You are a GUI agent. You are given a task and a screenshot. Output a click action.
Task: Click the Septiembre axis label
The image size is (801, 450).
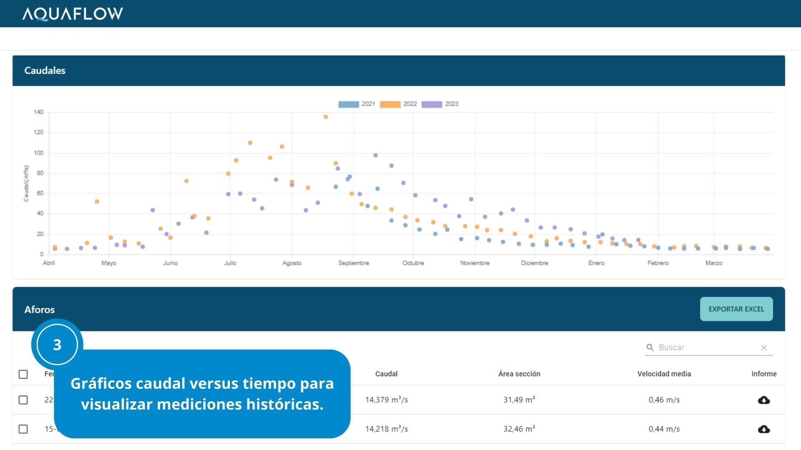point(353,263)
